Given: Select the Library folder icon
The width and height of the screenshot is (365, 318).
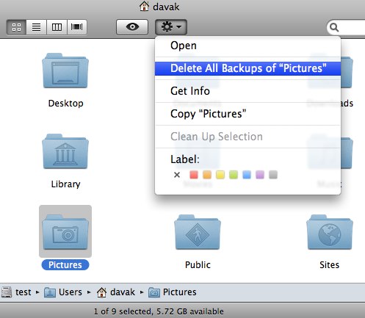Looking at the screenshot, I should click(65, 151).
